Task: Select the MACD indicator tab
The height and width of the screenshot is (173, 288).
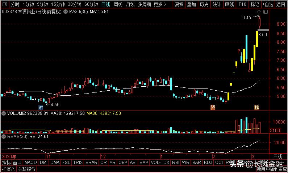Action: point(31,162)
